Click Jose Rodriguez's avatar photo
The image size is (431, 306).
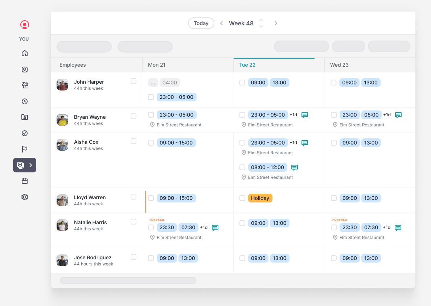pyautogui.click(x=62, y=260)
